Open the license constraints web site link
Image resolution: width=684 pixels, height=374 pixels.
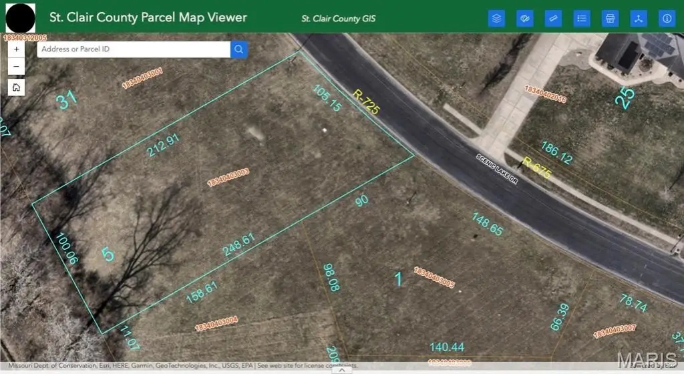(307, 365)
